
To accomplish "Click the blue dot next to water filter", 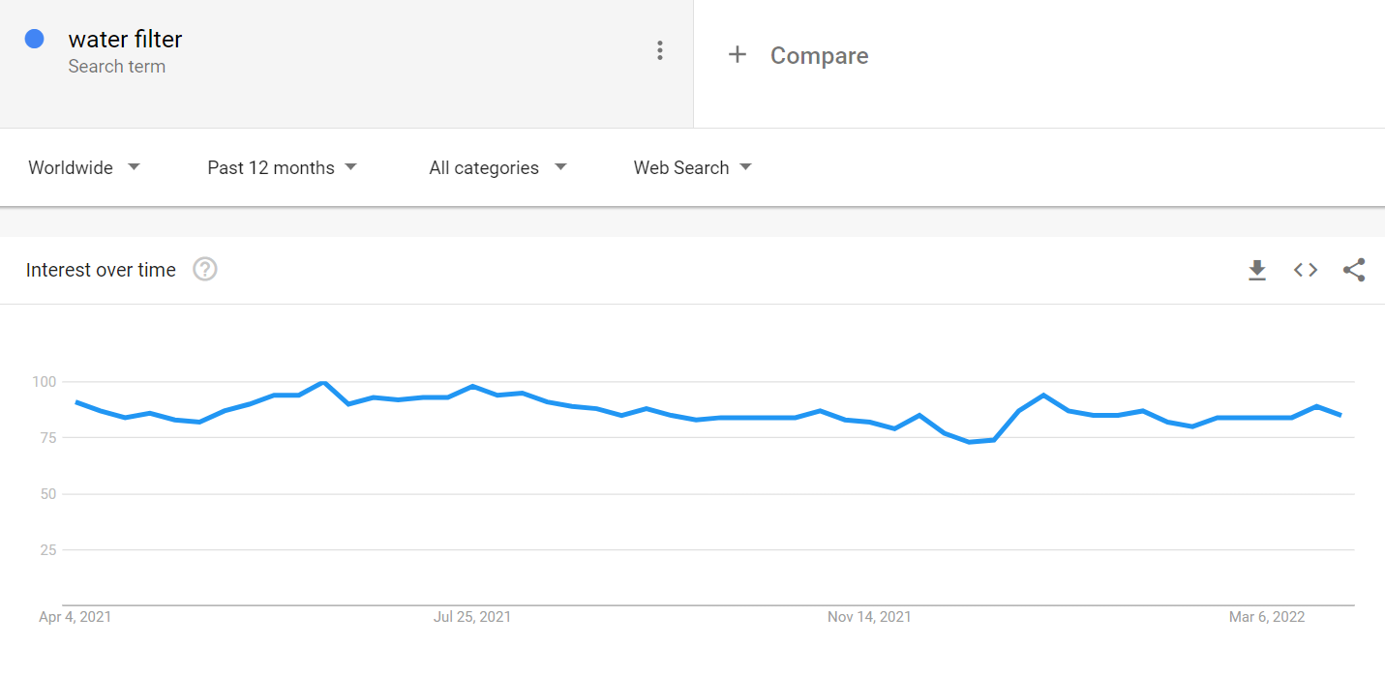I will pyautogui.click(x=35, y=39).
